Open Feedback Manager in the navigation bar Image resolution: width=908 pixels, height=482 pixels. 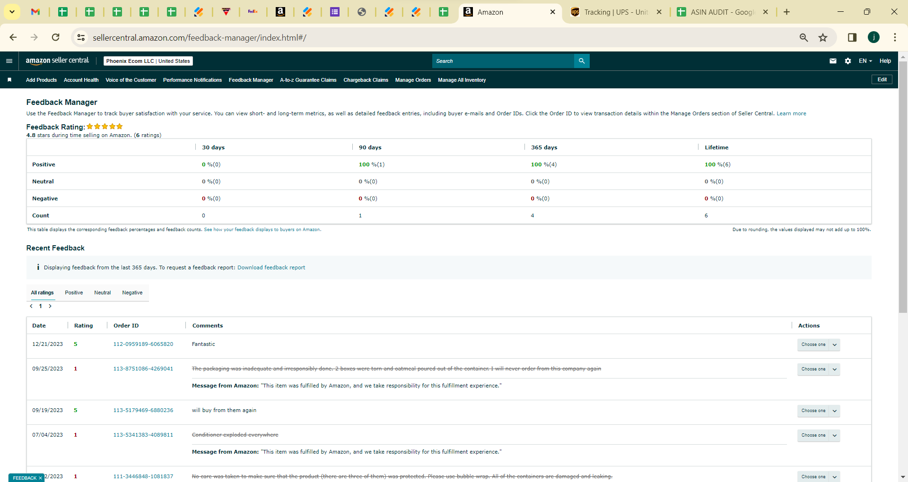(x=251, y=80)
